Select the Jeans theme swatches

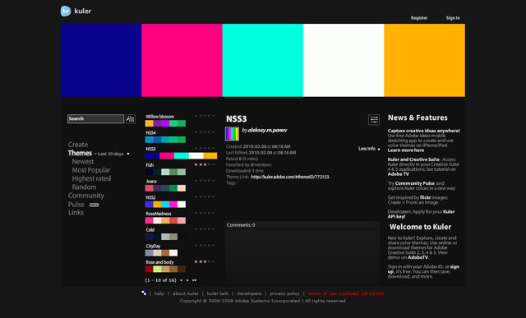(x=165, y=188)
